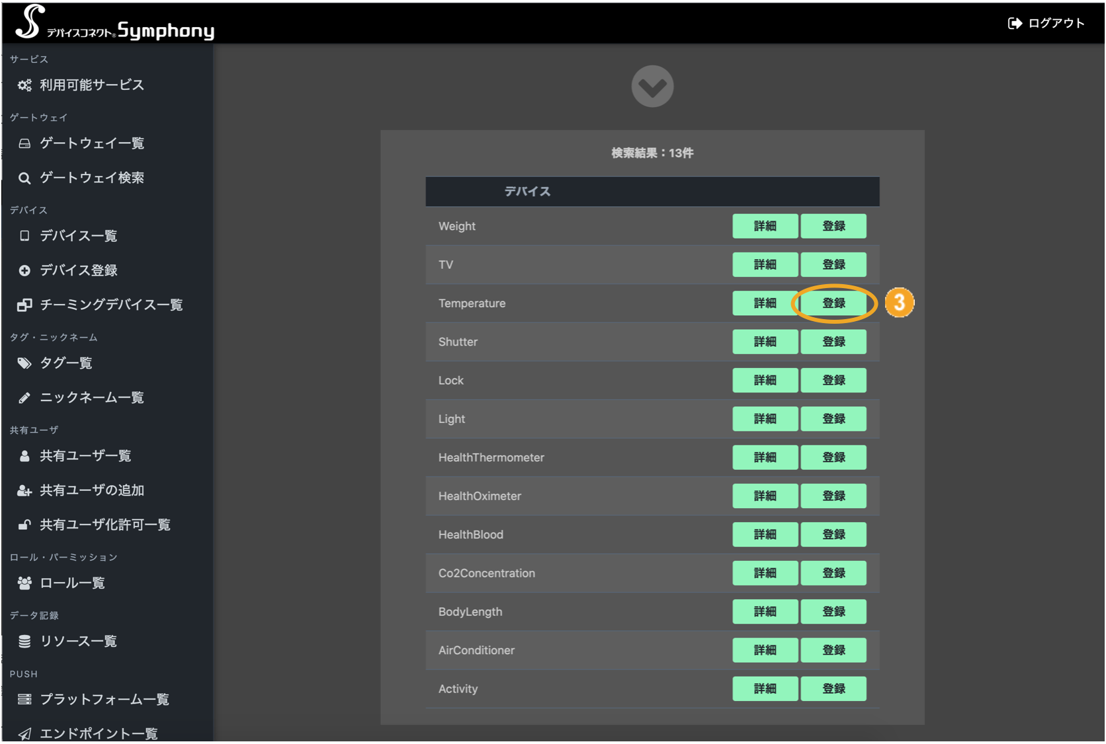Register the BodyLength device
Viewport: 1106px width, 744px height.
[833, 611]
